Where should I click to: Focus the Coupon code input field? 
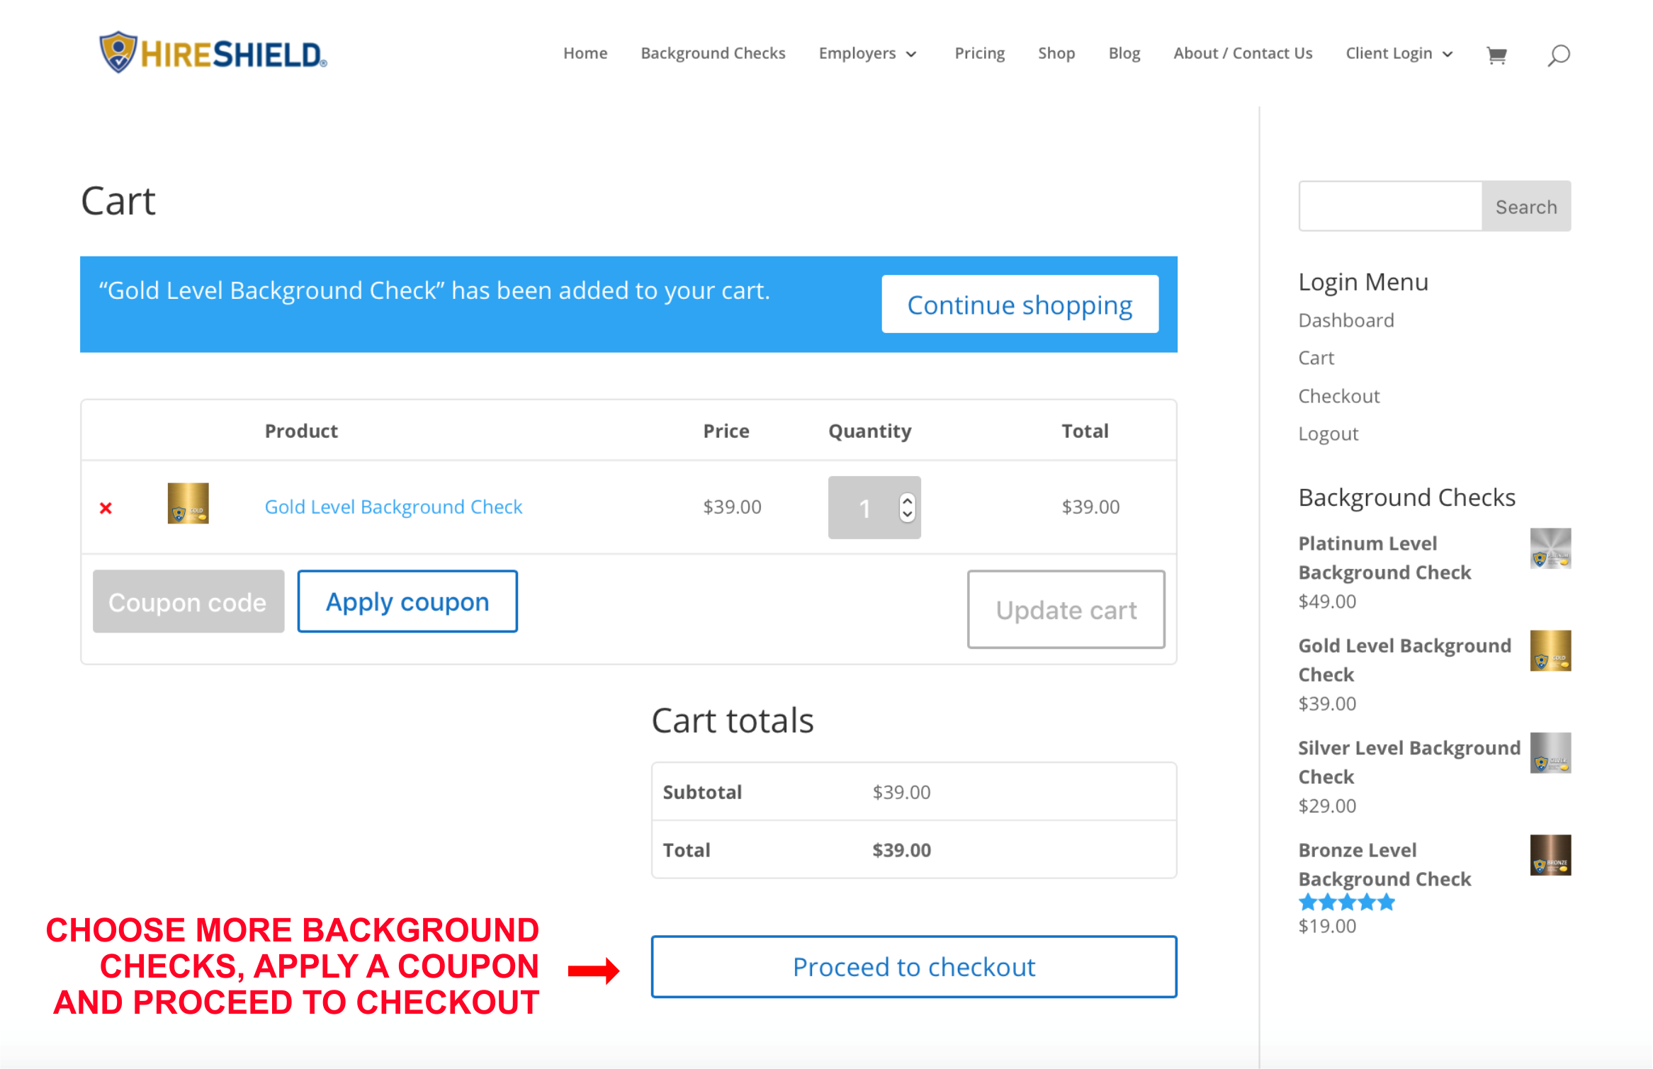188,601
